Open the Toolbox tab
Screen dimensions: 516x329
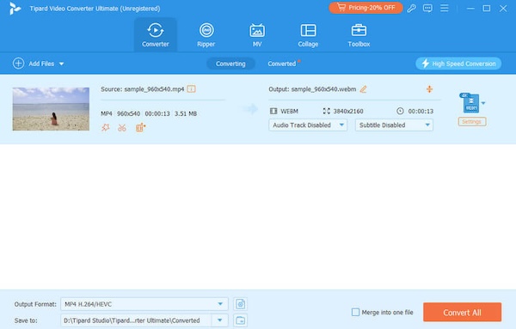[x=359, y=35]
